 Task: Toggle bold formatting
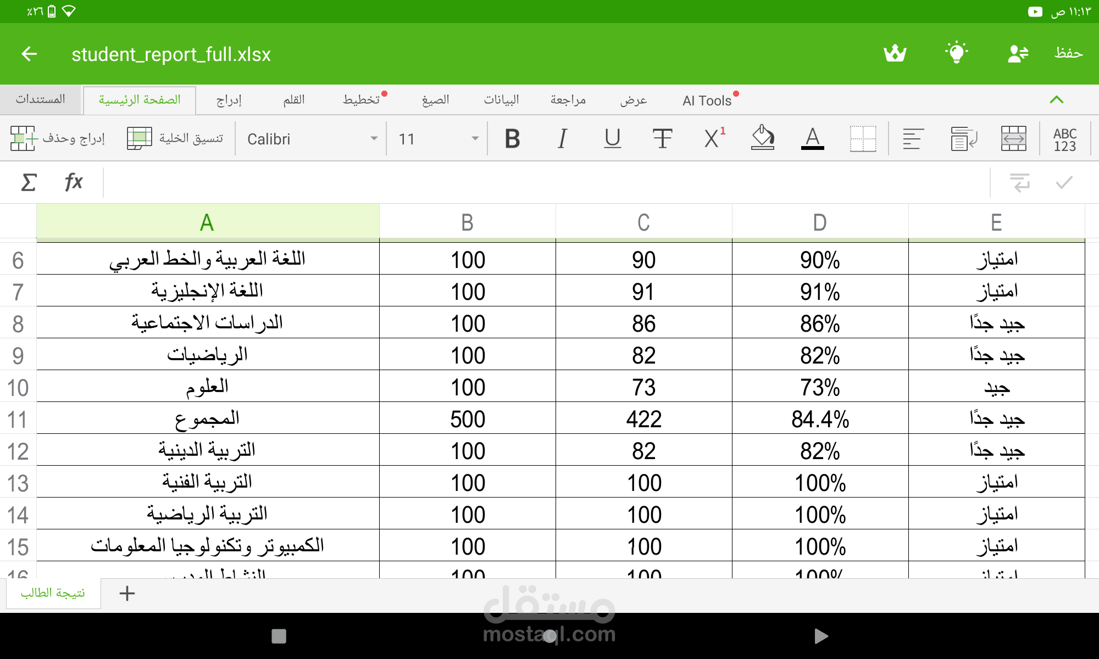tap(512, 138)
